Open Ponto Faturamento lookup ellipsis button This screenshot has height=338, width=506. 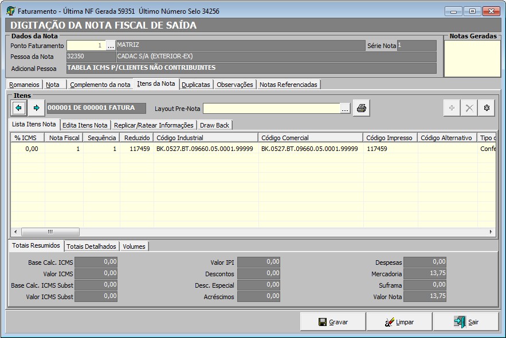click(x=111, y=46)
